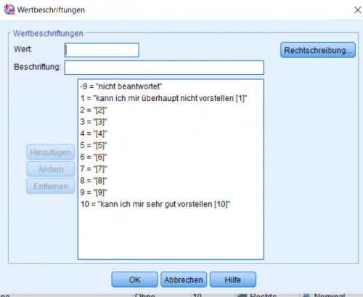The width and height of the screenshot is (363, 297).
Task: Click the Hinzufügen button
Action: 50,152
